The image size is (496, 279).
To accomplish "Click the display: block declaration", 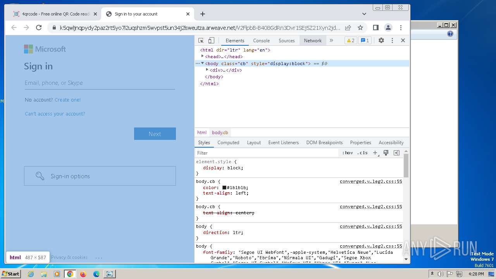I will click(x=223, y=168).
